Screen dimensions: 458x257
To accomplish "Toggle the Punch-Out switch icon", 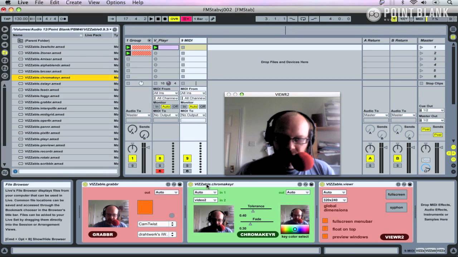I will 314,19.
